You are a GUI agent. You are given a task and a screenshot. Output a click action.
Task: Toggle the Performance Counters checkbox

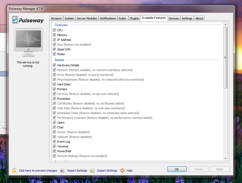click(x=54, y=118)
